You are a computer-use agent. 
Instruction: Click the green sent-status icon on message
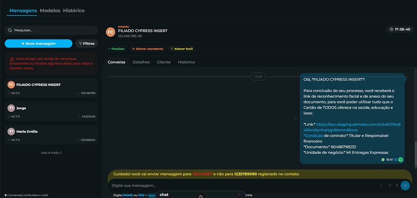coord(400,160)
